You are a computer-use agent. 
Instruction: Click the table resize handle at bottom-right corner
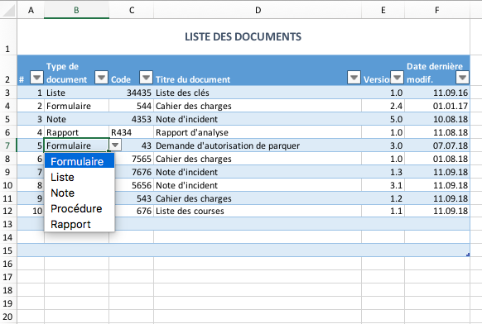point(468,255)
